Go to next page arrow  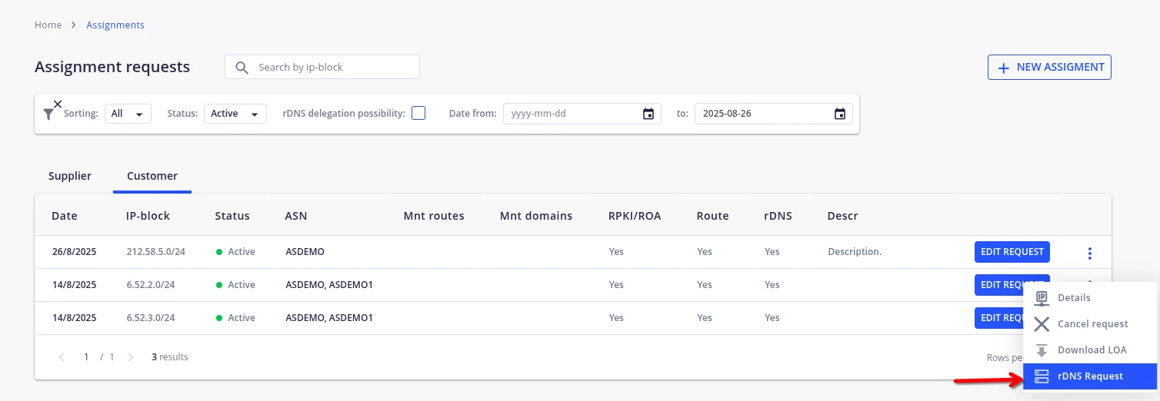coord(131,357)
